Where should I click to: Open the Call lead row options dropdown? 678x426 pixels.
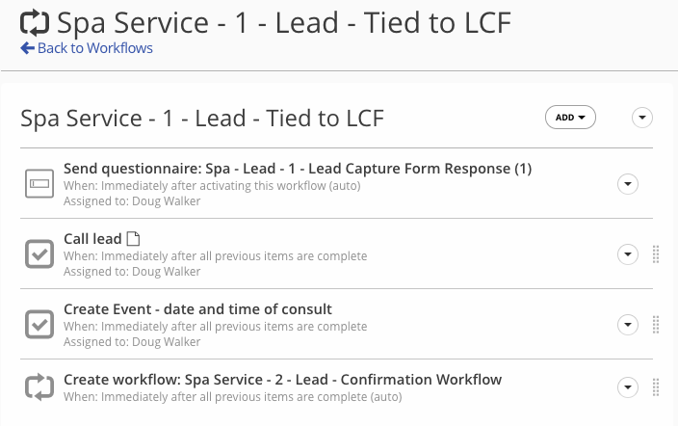point(627,254)
